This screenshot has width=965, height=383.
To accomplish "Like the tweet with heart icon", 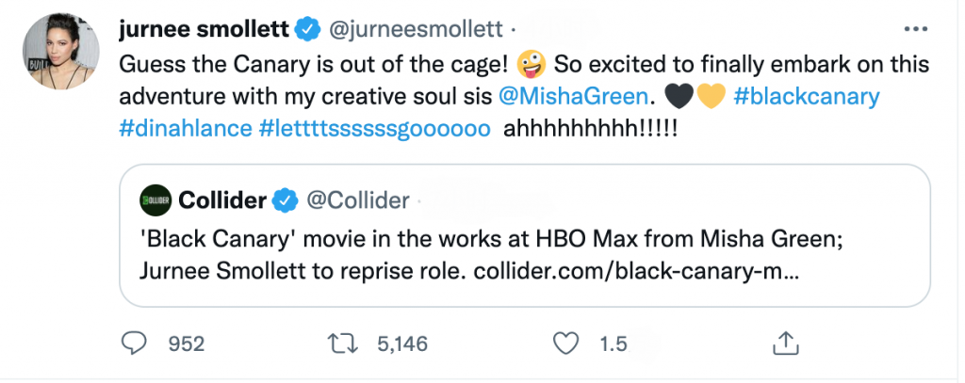I will pyautogui.click(x=565, y=344).
